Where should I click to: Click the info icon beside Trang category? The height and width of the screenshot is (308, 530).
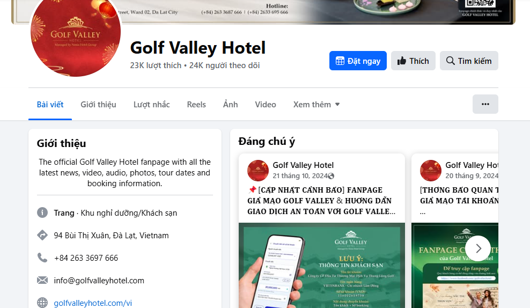tap(42, 212)
